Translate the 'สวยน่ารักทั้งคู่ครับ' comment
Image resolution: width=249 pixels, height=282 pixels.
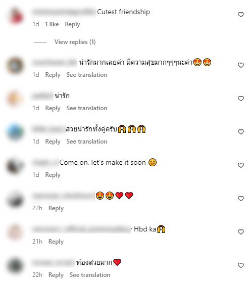[x=87, y=142]
